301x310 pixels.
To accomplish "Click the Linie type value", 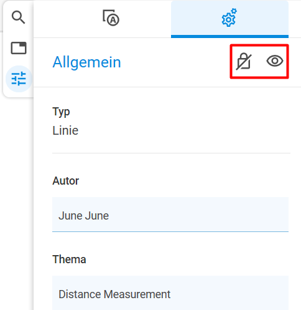I will (65, 130).
